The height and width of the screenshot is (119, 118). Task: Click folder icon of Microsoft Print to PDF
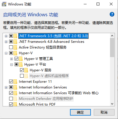point(15,104)
